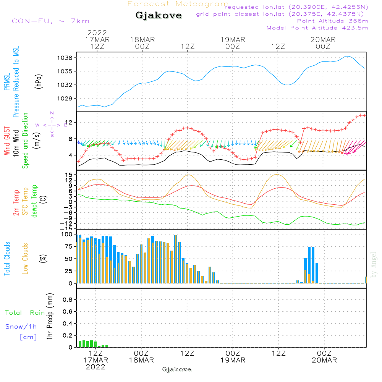The image size is (382, 382).
Task: Click the '1hr Precip (mm)' axis label
Action: [50, 316]
